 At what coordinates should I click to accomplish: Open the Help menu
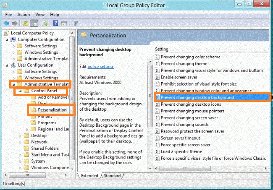[55, 15]
